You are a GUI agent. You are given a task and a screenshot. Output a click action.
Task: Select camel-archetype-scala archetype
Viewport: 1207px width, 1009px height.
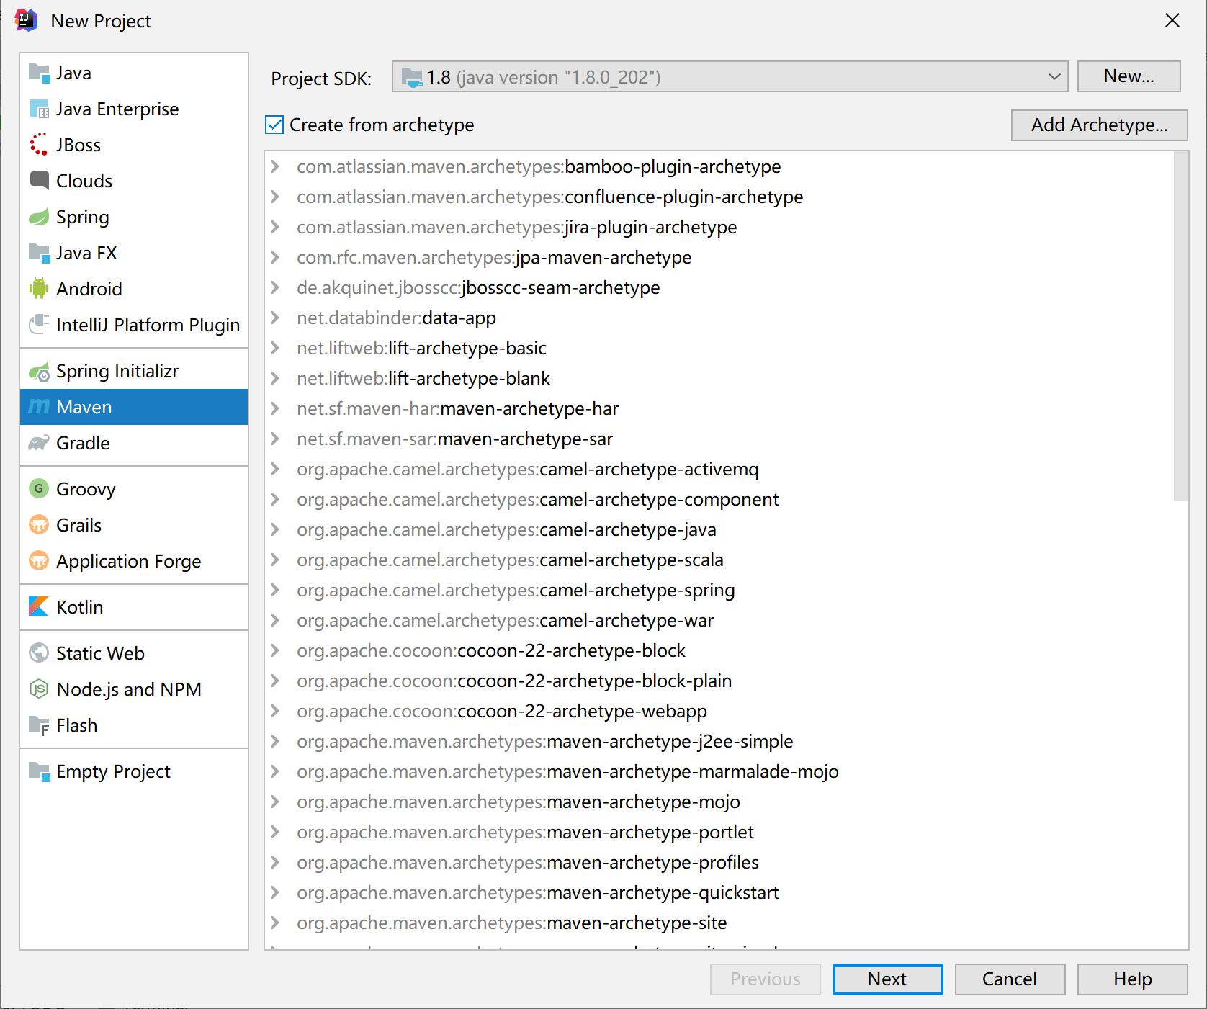click(x=510, y=560)
